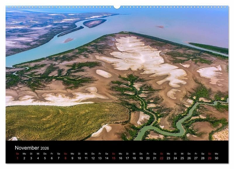Click the hanging notch at top center
The image size is (234, 169).
pos(117,7)
